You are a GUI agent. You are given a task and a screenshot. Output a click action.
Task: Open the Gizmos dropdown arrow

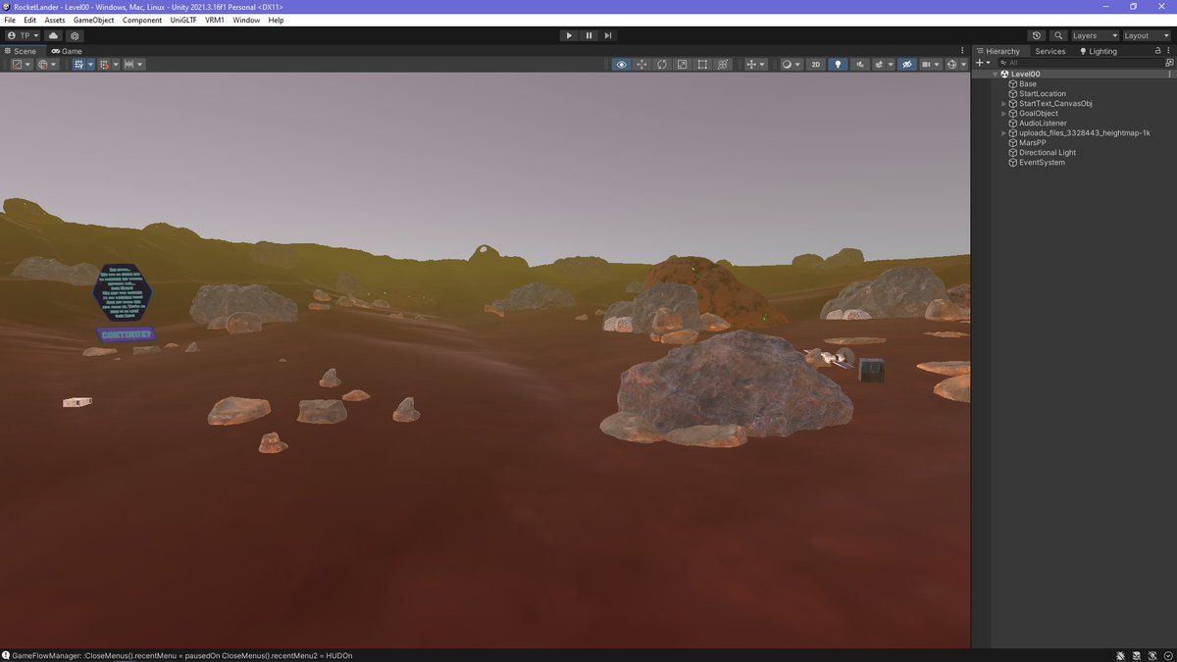(x=964, y=65)
